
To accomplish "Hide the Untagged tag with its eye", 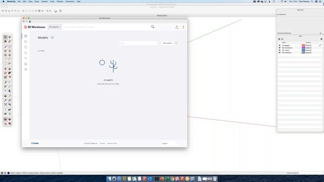I will (x=279, y=45).
